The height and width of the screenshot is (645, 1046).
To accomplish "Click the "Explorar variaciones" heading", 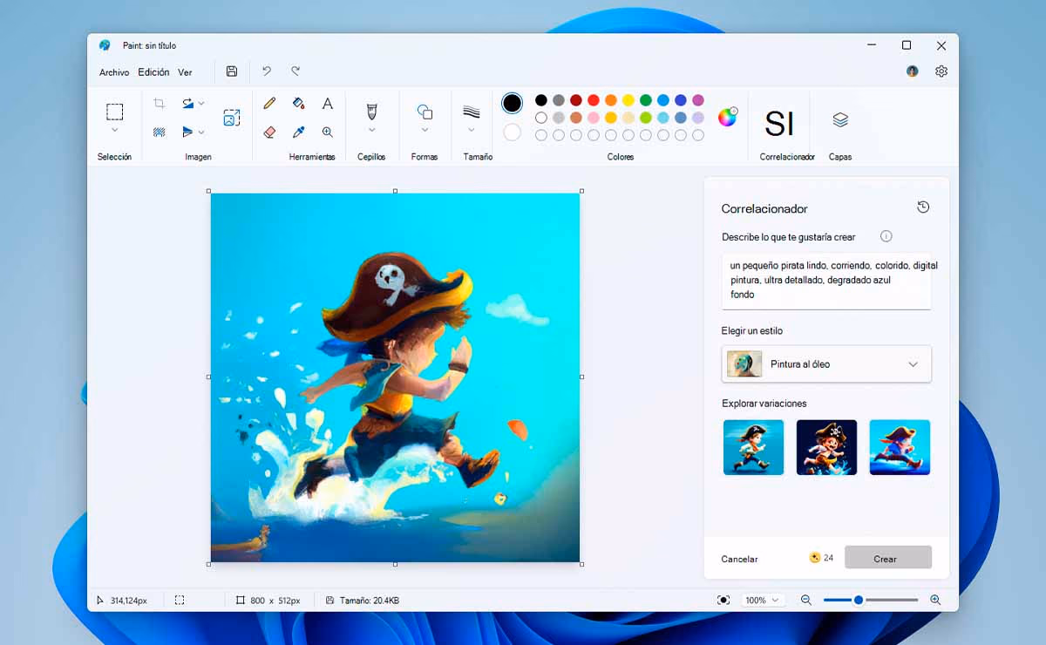I will [x=764, y=404].
